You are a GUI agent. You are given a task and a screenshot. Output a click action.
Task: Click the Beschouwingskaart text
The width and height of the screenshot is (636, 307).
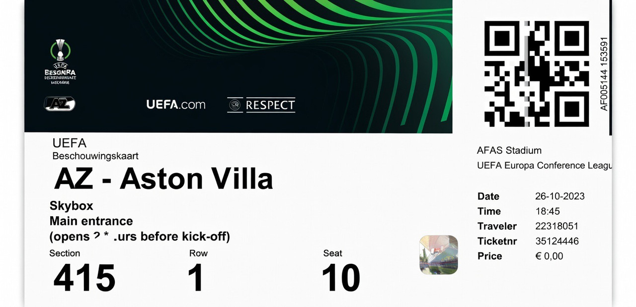pyautogui.click(x=95, y=156)
